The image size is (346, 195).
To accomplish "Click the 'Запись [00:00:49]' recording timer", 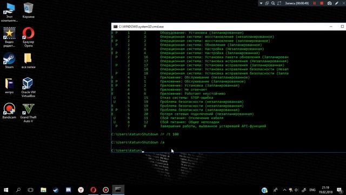I will 297,3.
